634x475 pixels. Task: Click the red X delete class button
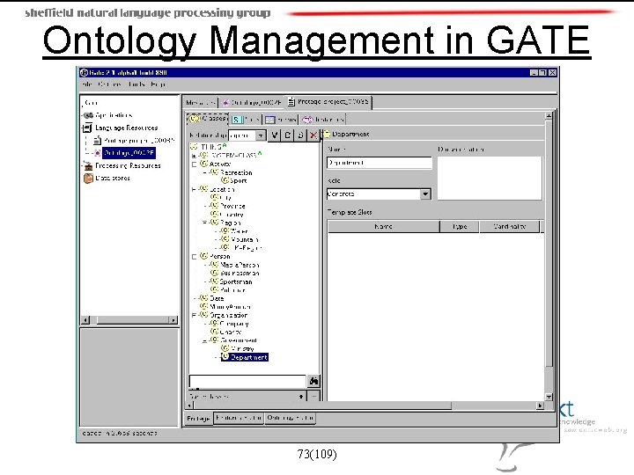coord(313,135)
